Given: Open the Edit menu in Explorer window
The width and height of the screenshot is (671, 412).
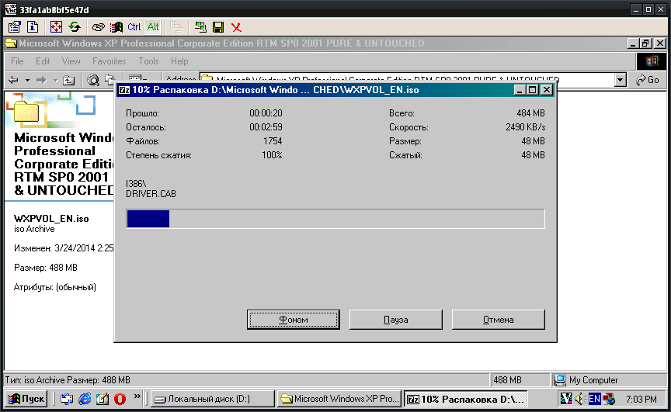Looking at the screenshot, I should pos(43,61).
